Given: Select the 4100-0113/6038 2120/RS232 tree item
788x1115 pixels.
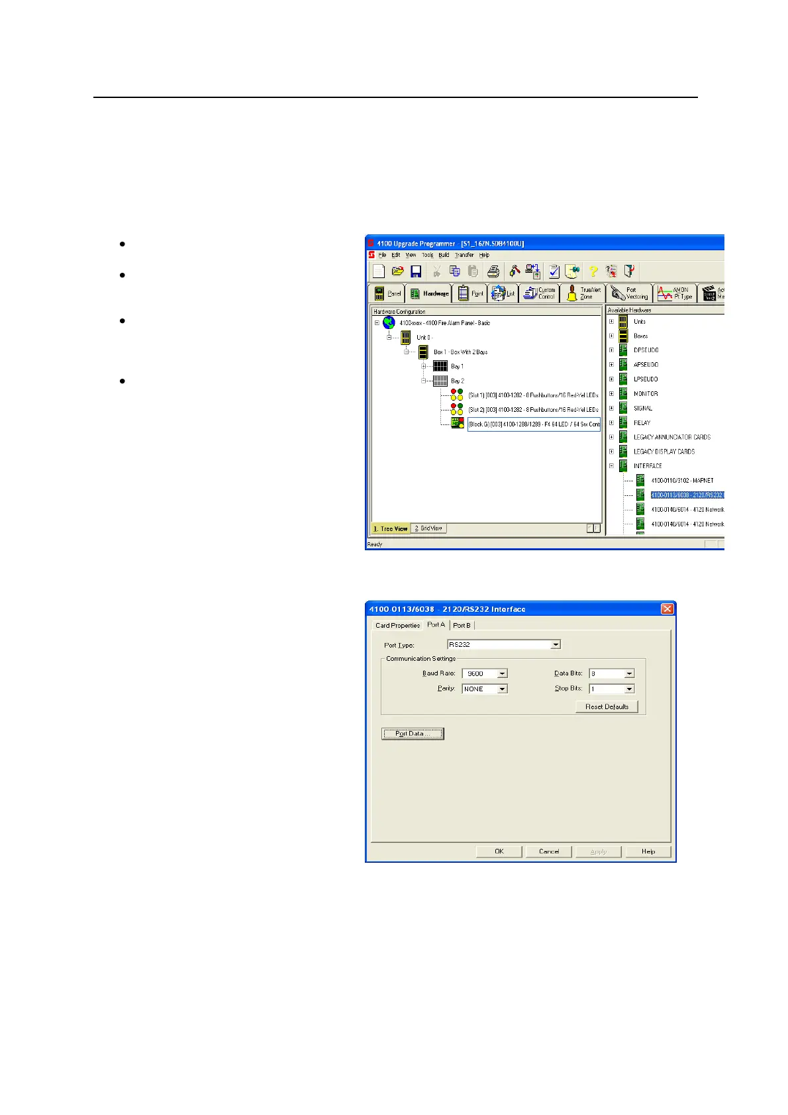Looking at the screenshot, I should pyautogui.click(x=687, y=495).
